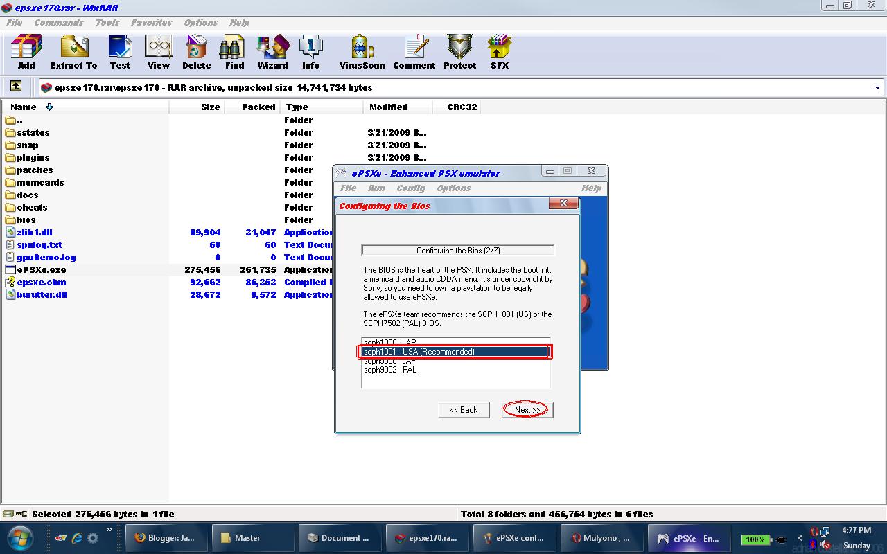This screenshot has height=554, width=887.
Task: Sort file list by Modified column
Action: point(398,107)
